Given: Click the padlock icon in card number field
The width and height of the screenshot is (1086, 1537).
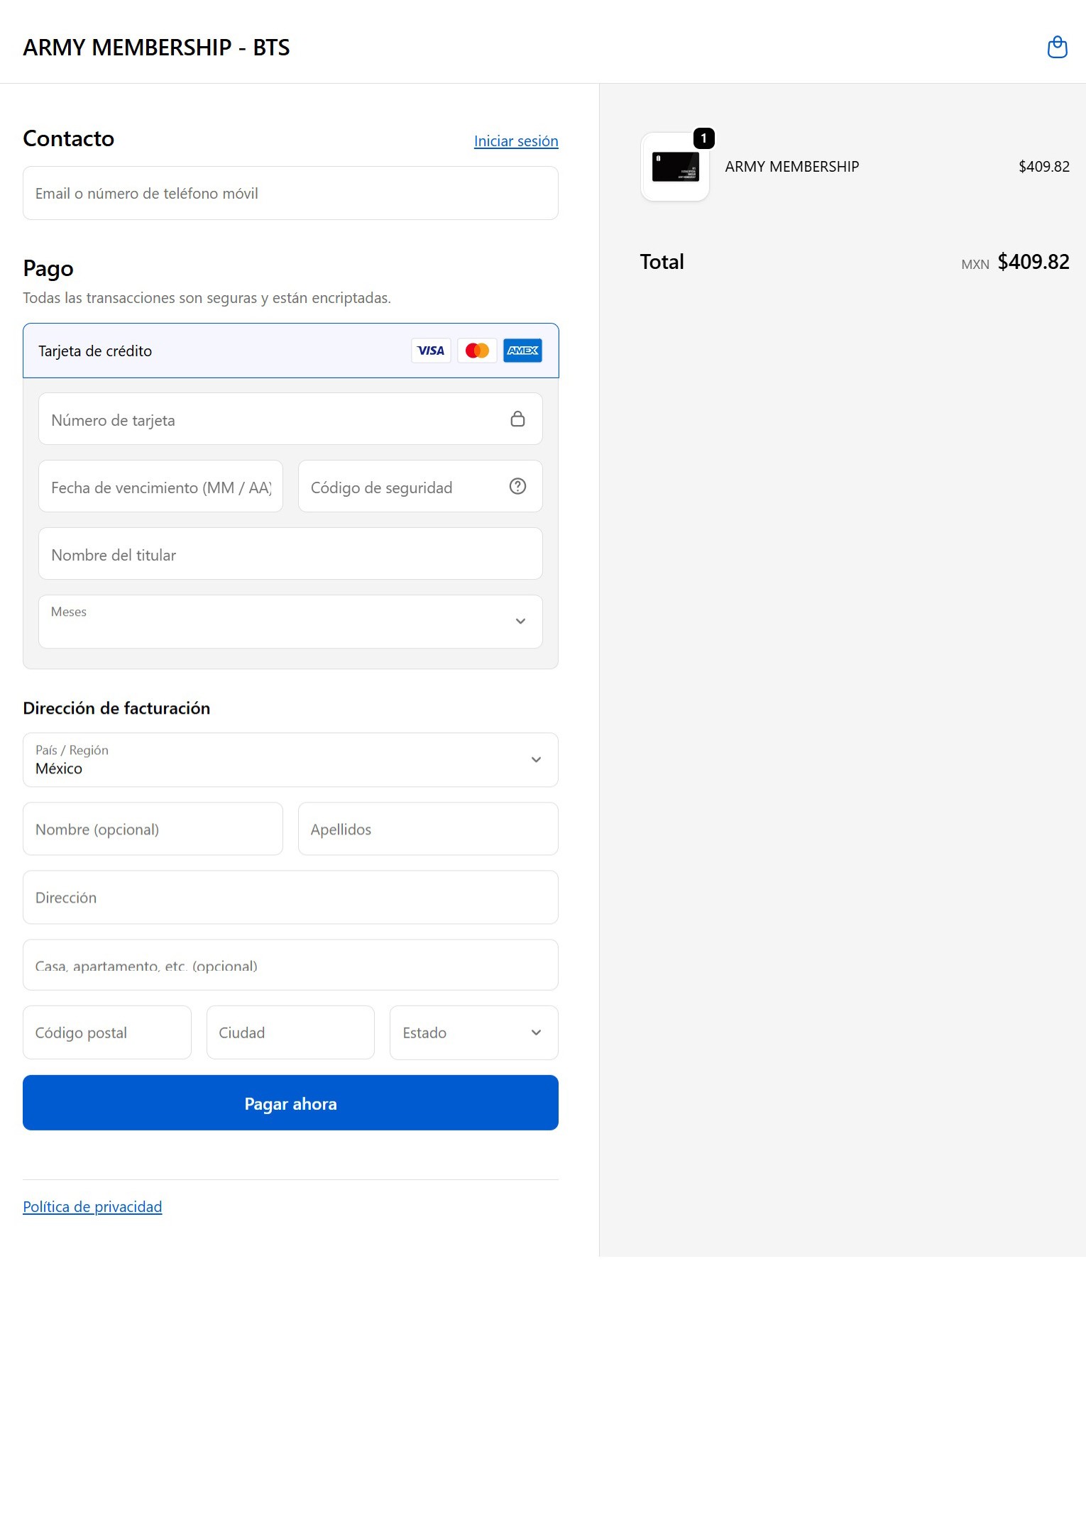Looking at the screenshot, I should coord(517,419).
